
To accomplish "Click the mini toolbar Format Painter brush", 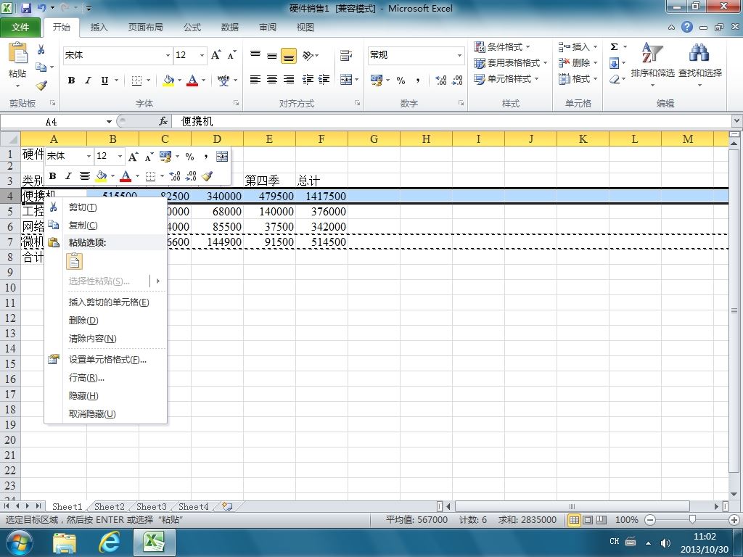I will [207, 176].
